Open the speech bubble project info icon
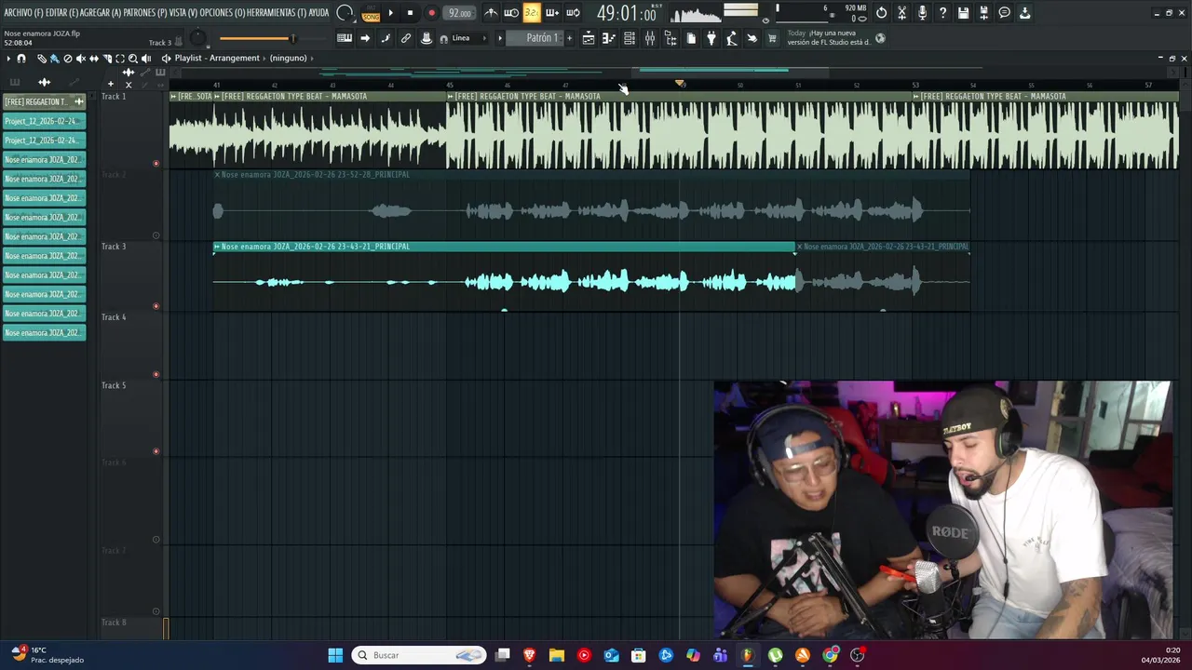This screenshot has height=670, width=1192. [1004, 13]
